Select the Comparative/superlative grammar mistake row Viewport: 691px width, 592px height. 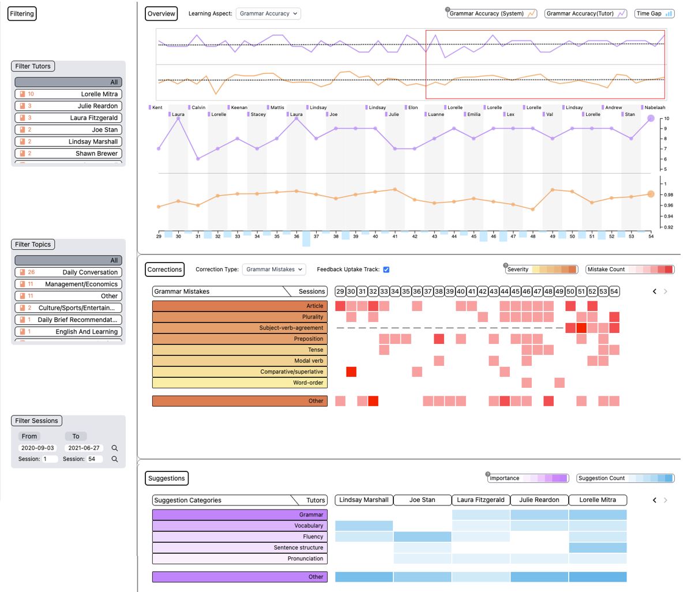(240, 372)
